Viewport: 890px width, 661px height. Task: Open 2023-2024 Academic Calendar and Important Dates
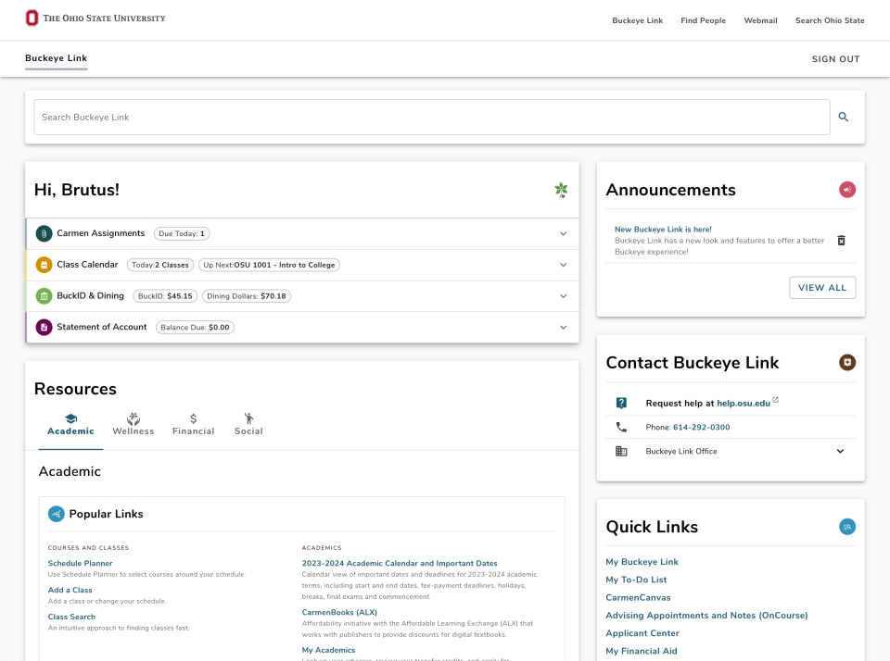(x=400, y=564)
